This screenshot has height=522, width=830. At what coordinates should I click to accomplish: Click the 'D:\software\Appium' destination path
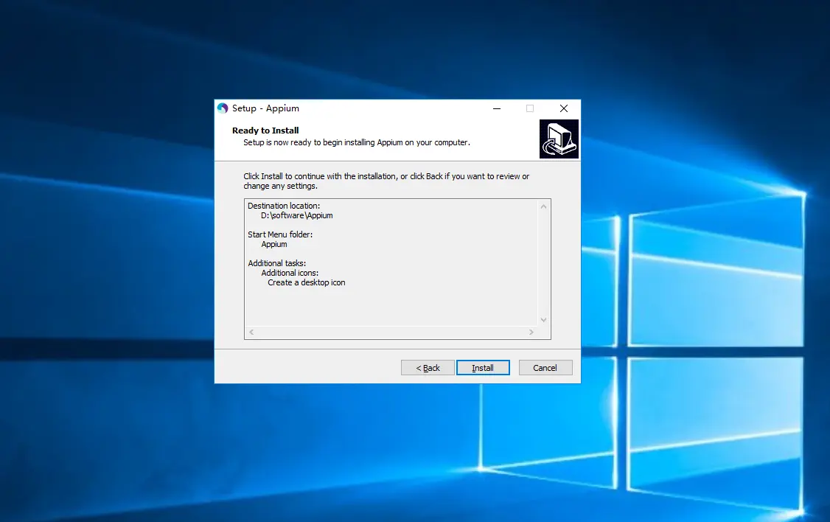(296, 215)
